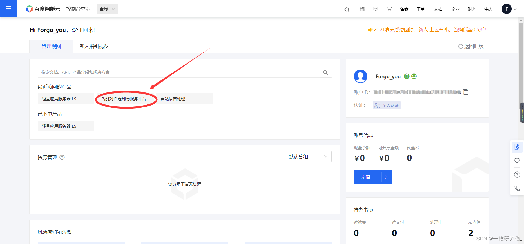Open 备案 in the top menu

(404, 9)
